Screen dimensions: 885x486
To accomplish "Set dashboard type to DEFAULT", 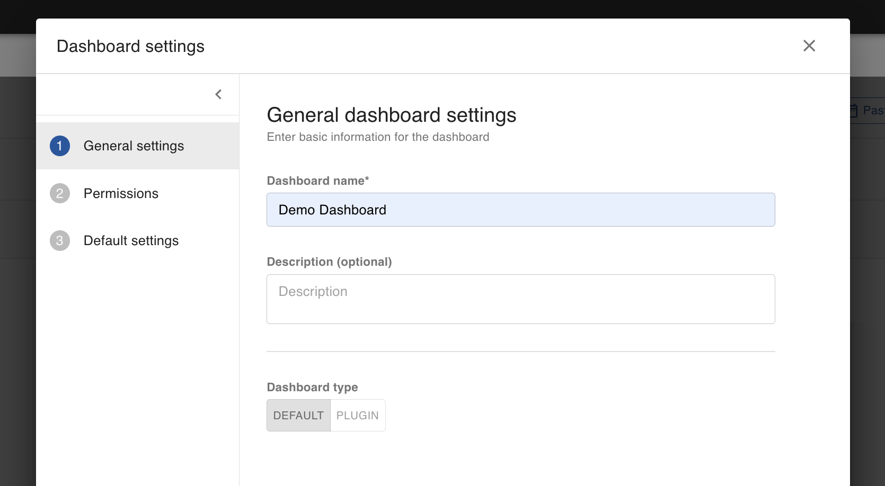I will tap(298, 416).
